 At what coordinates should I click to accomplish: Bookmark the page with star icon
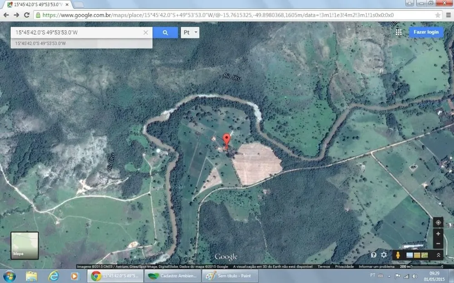point(438,15)
